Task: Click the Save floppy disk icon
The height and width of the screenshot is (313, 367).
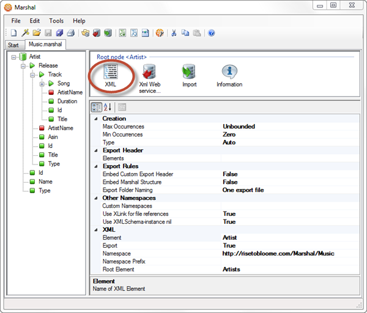Action: [48, 33]
